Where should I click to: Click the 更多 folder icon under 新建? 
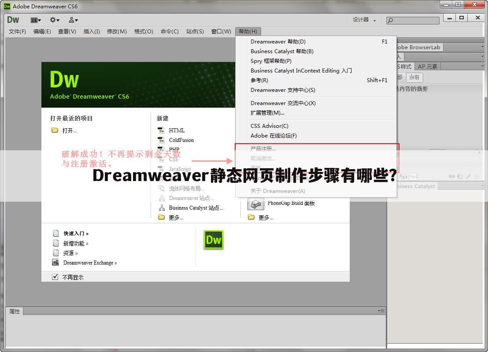coord(161,217)
